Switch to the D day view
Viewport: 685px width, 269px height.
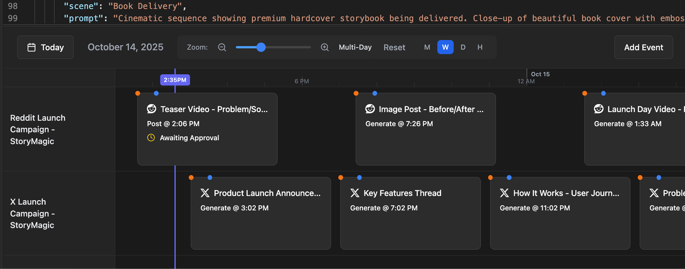pyautogui.click(x=463, y=47)
